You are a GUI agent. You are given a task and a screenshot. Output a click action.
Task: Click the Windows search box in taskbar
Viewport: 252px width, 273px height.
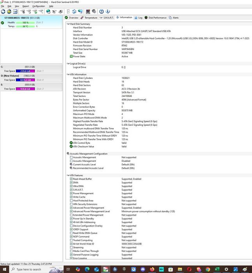[36, 269]
